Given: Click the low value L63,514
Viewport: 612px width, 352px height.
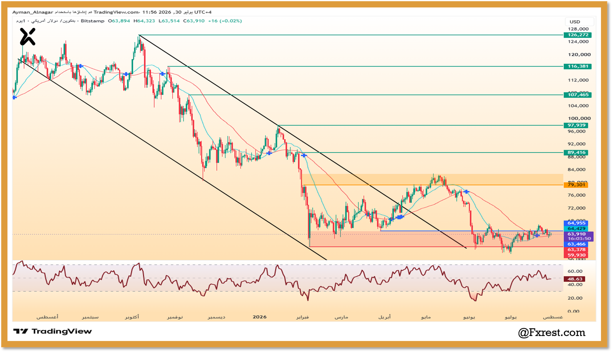Looking at the screenshot, I should (x=169, y=21).
